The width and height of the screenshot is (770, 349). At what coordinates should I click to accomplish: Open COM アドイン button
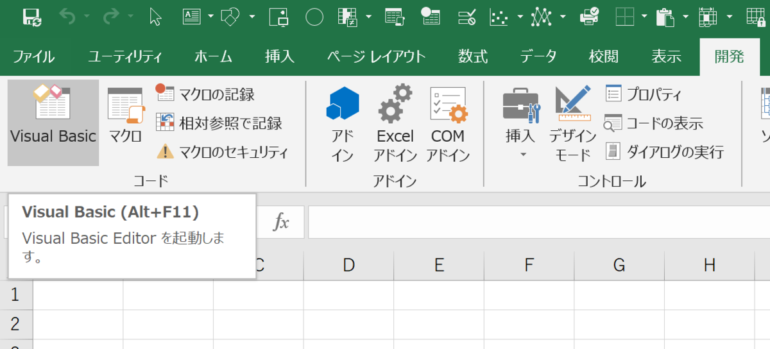pos(448,123)
